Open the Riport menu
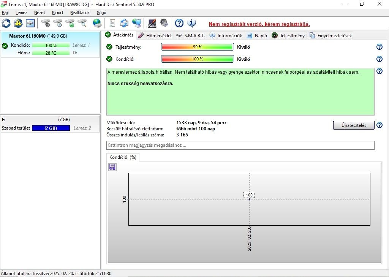Viewport: 389px width, 277px height. pos(58,13)
